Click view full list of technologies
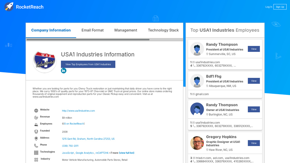Image resolution: width=290 pixels, height=163 pixels. coord(127,153)
